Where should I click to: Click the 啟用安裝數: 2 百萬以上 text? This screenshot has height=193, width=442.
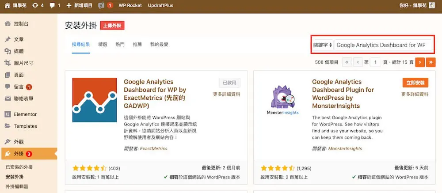point(284,177)
